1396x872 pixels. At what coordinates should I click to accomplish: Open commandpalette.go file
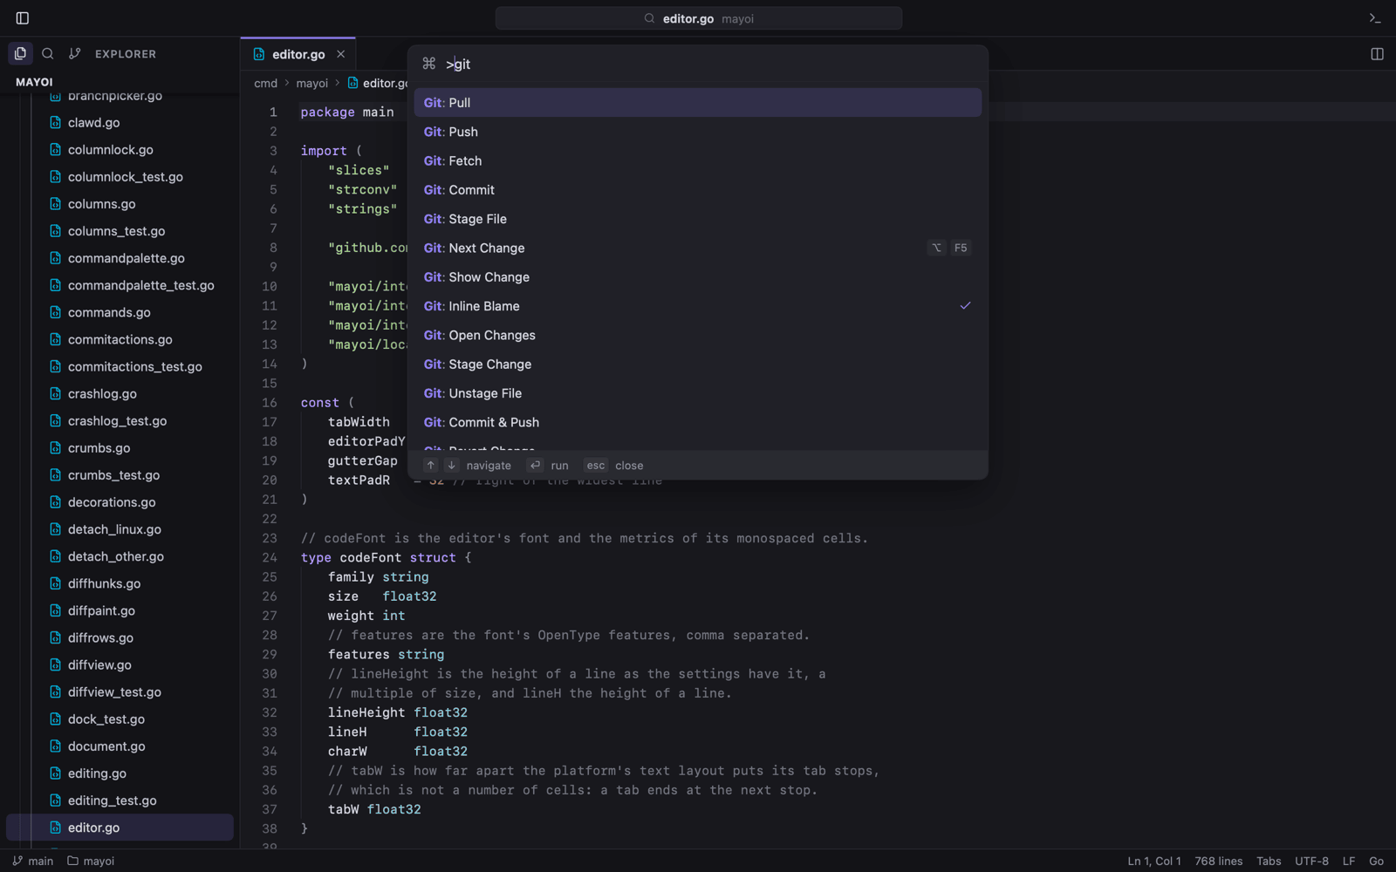click(120, 258)
